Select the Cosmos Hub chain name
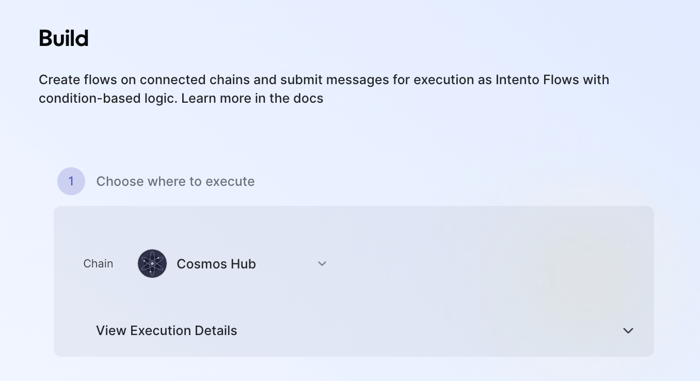This screenshot has height=381, width=700. 216,264
